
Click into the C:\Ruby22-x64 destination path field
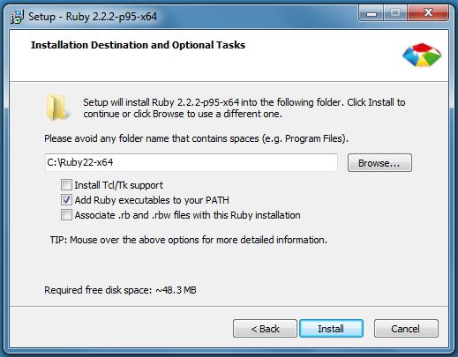(x=191, y=162)
